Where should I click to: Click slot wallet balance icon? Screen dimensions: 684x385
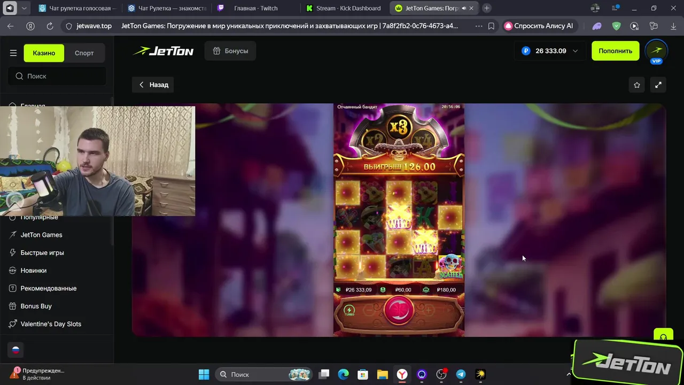tap(338, 290)
